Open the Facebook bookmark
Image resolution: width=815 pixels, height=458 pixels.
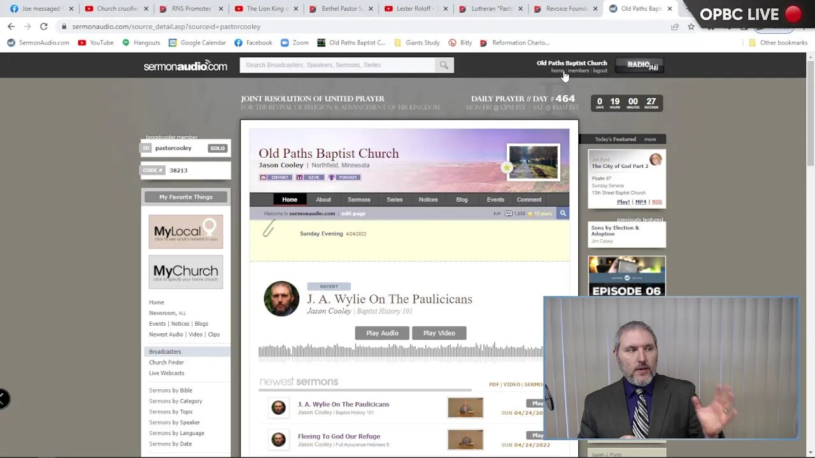coord(253,43)
